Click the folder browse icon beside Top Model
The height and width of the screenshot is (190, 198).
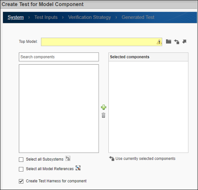click(169, 41)
